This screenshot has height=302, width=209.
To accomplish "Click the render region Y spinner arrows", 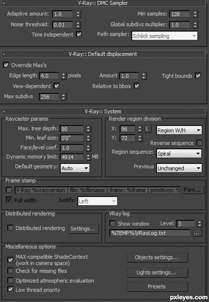I will click(x=140, y=138).
